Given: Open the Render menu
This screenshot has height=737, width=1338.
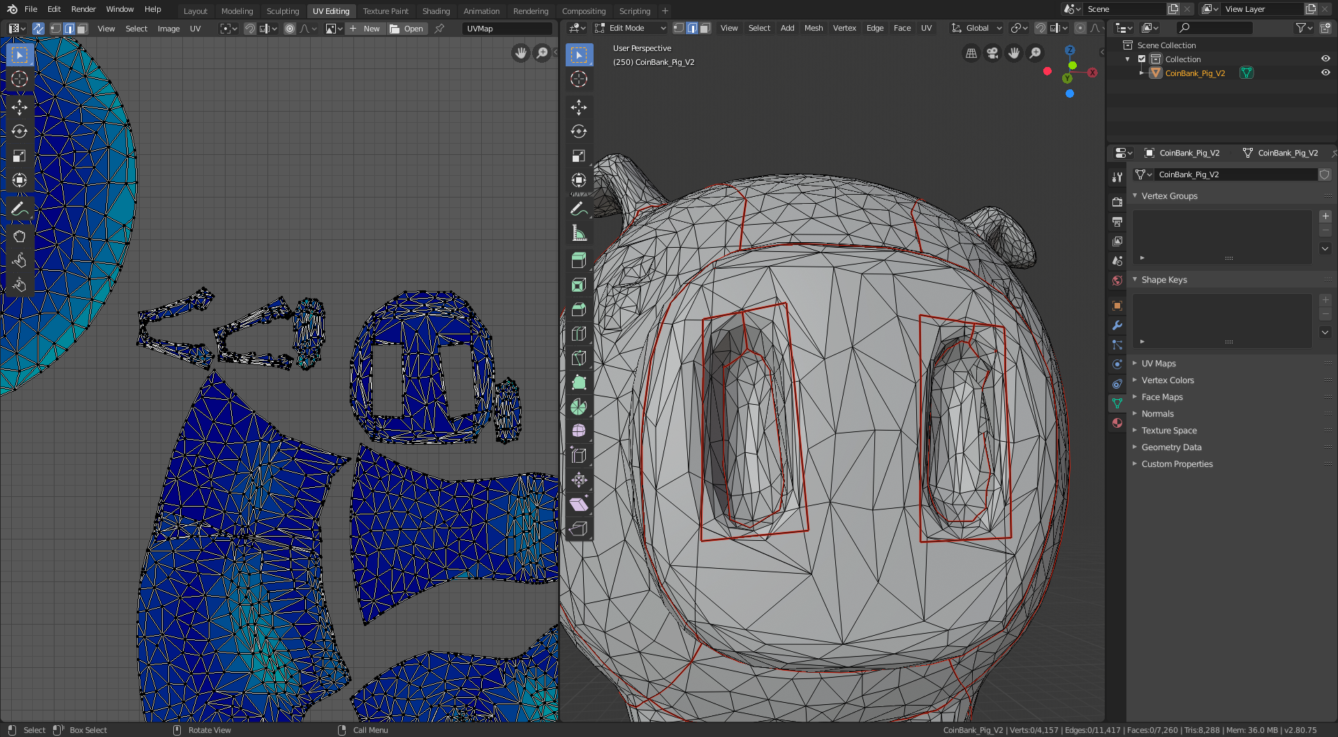Looking at the screenshot, I should 83,9.
